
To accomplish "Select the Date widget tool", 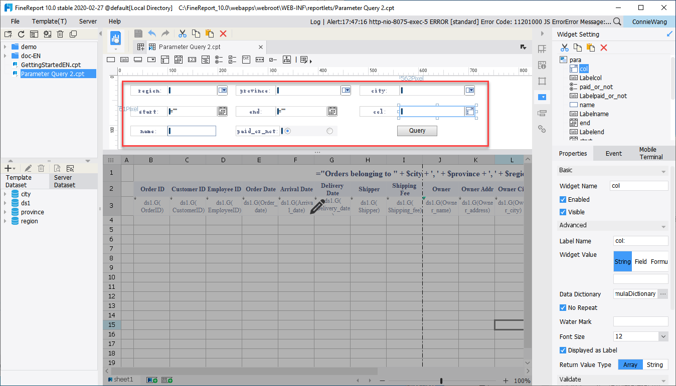I will [x=179, y=59].
